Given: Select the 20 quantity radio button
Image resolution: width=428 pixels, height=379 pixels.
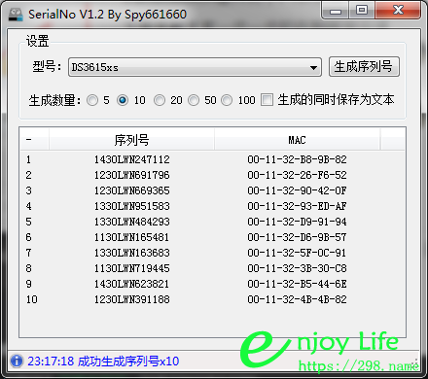Looking at the screenshot, I should point(160,100).
